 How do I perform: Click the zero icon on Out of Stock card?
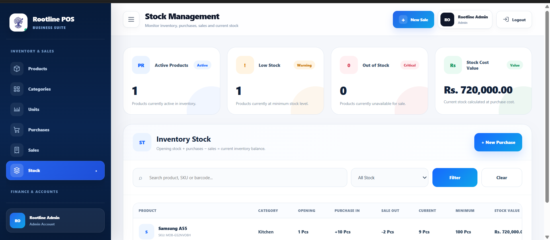pyautogui.click(x=349, y=65)
